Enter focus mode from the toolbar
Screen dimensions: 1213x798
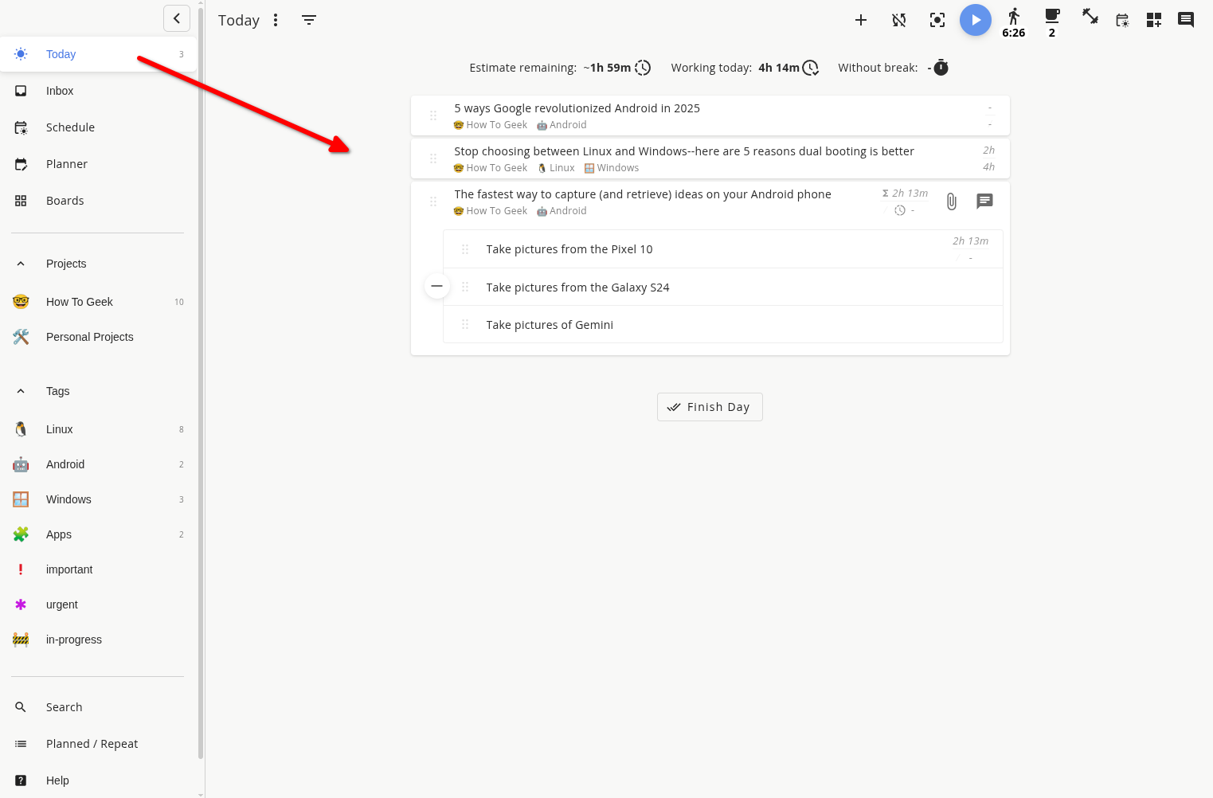coord(937,20)
